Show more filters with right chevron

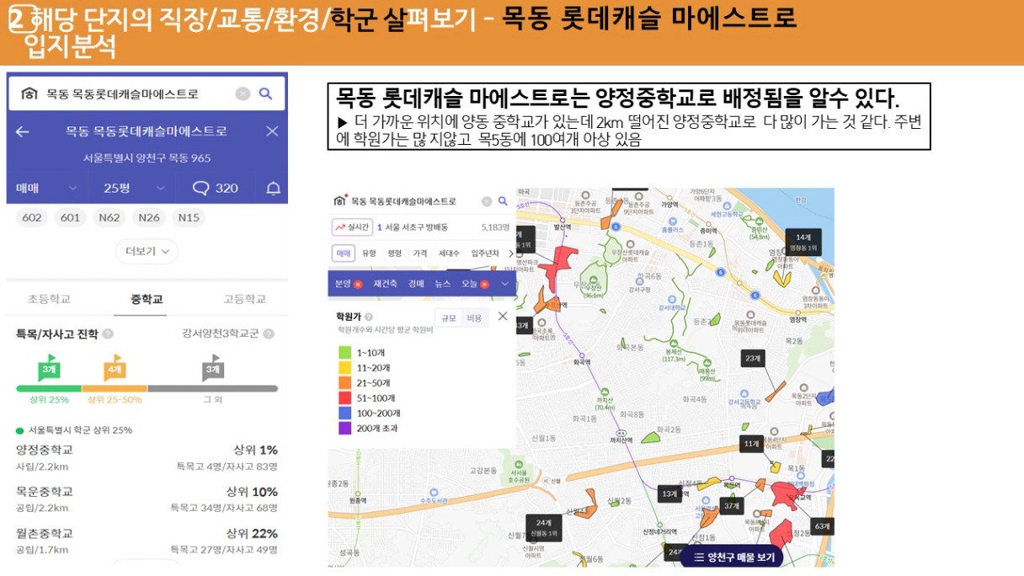(x=510, y=253)
